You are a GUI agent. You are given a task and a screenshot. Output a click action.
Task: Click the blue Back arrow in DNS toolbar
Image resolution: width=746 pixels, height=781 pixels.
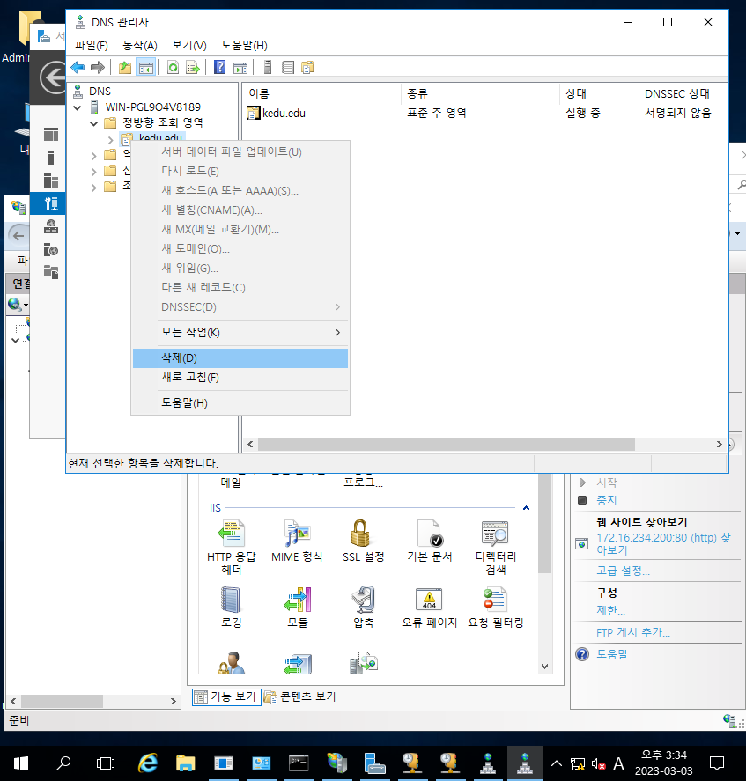pos(78,67)
